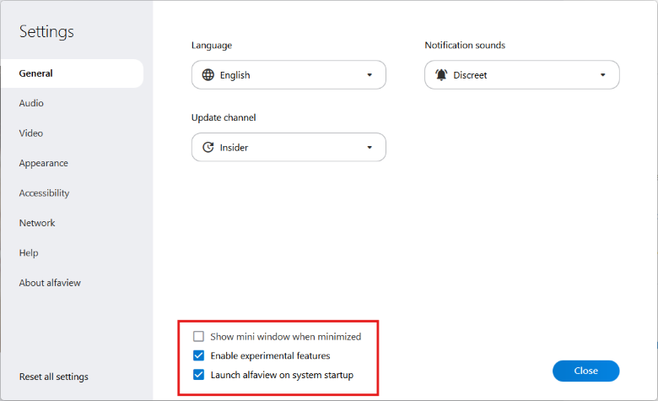
Task: Click the circular arrow Update channel icon
Action: point(208,148)
